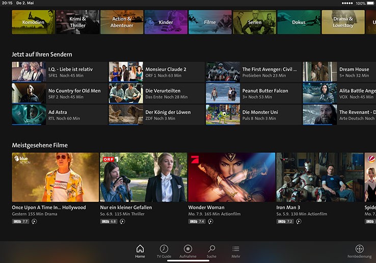Click 'Puls 8 Noch 3 Min' text

tap(259, 118)
